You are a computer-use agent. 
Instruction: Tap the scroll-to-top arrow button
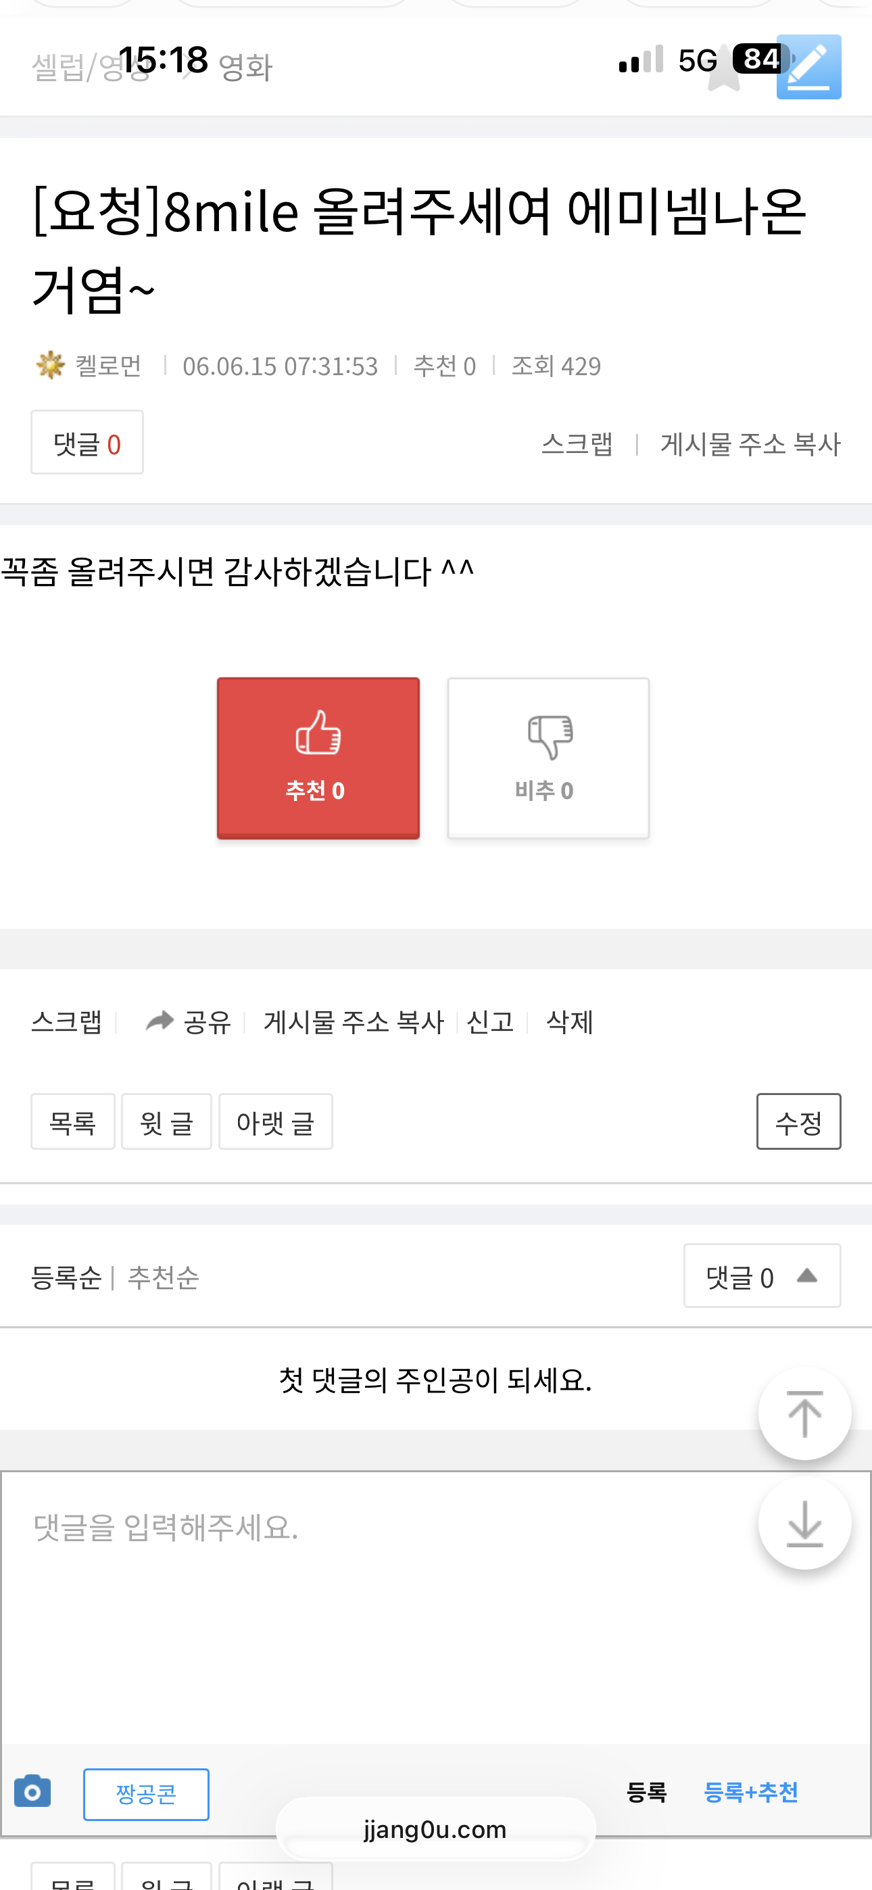(804, 1413)
